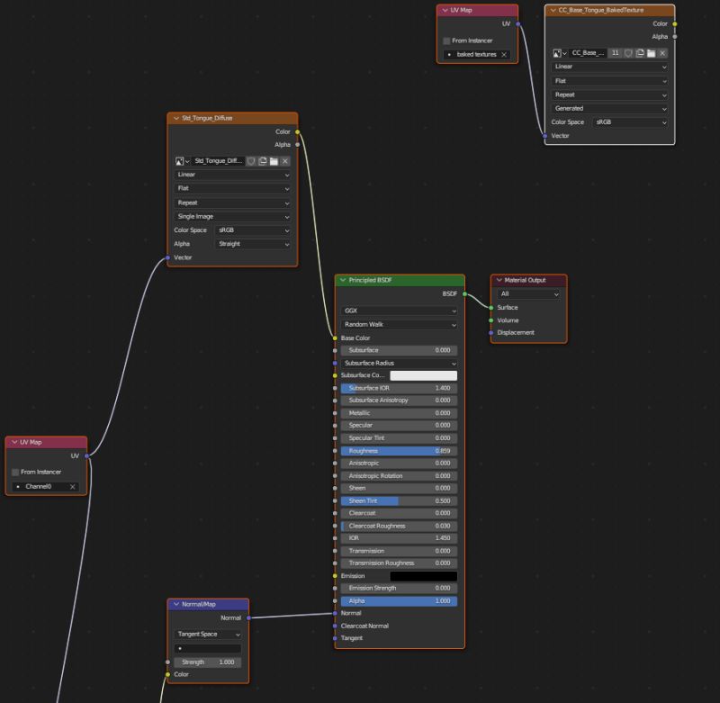720x703 pixels.
Task: Reload the Std_Tongue_Diffuse image
Action: [264, 161]
